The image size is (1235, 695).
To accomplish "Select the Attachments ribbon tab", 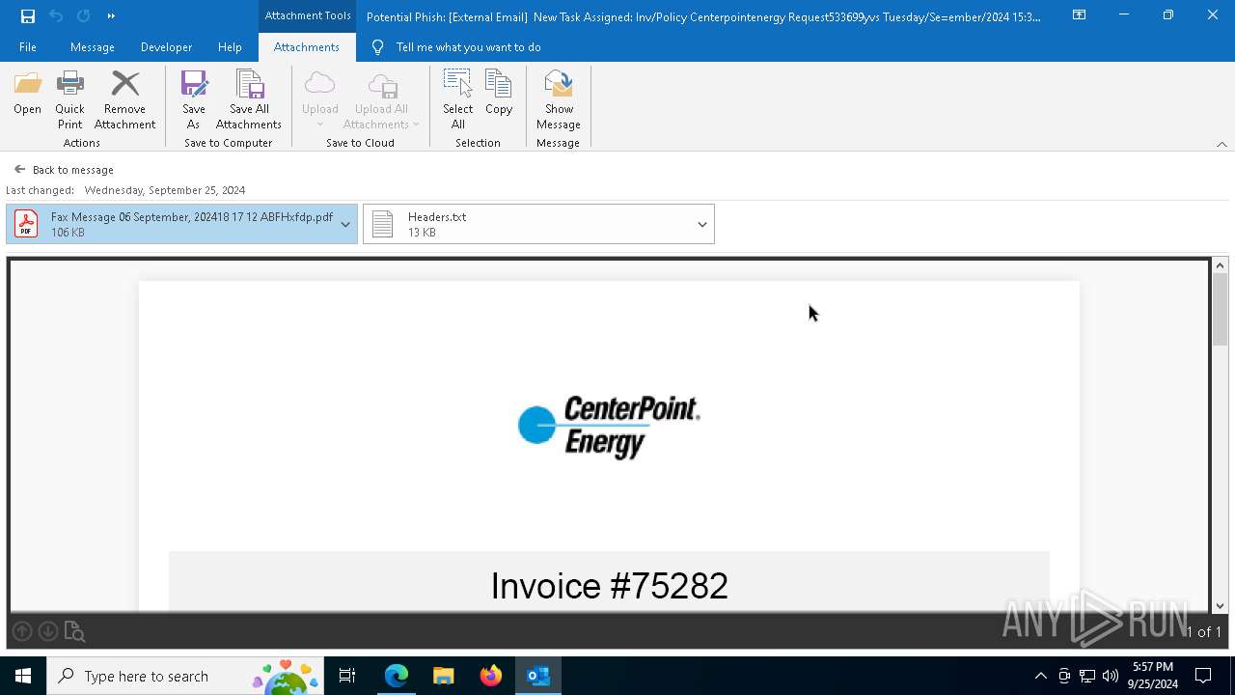I will (x=307, y=47).
